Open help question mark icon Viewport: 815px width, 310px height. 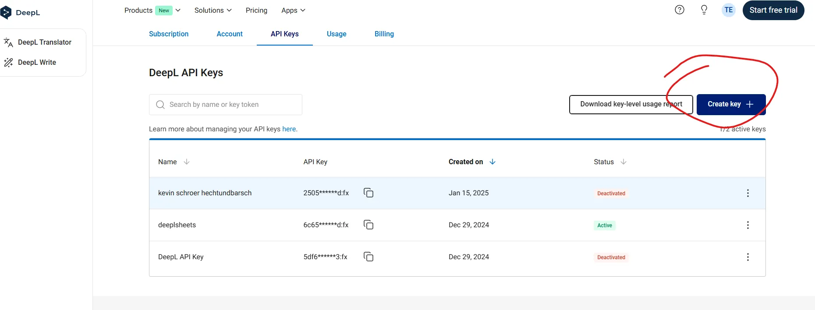pyautogui.click(x=679, y=10)
